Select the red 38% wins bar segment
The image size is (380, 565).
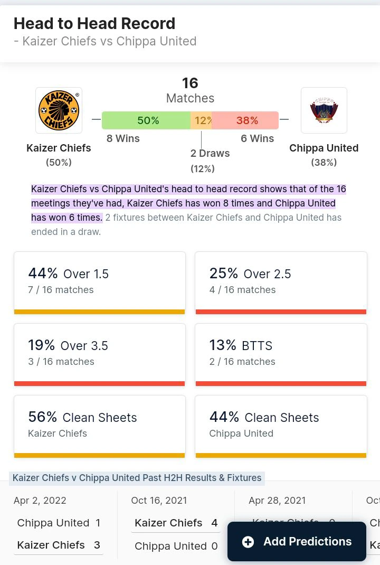point(245,120)
